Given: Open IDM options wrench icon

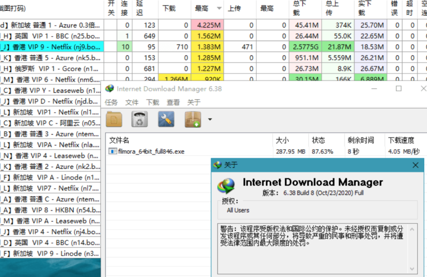Looking at the screenshot, I should [166, 119].
